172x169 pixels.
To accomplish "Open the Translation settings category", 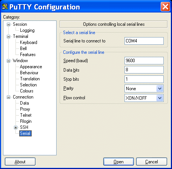I will tap(30, 79).
